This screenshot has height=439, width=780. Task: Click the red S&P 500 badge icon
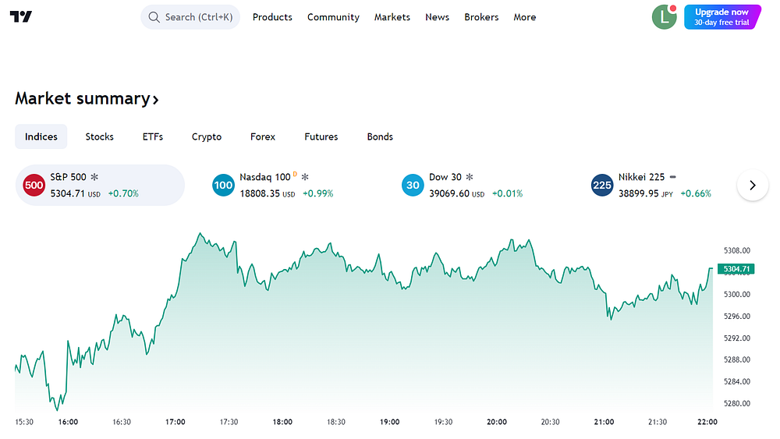pos(34,186)
